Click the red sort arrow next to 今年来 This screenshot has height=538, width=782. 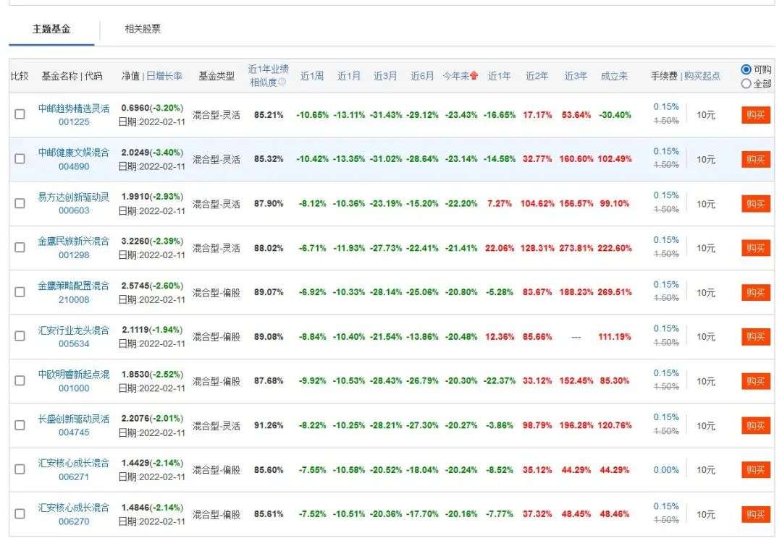(474, 76)
